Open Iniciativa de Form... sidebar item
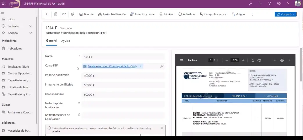 pyautogui.click(x=19, y=87)
